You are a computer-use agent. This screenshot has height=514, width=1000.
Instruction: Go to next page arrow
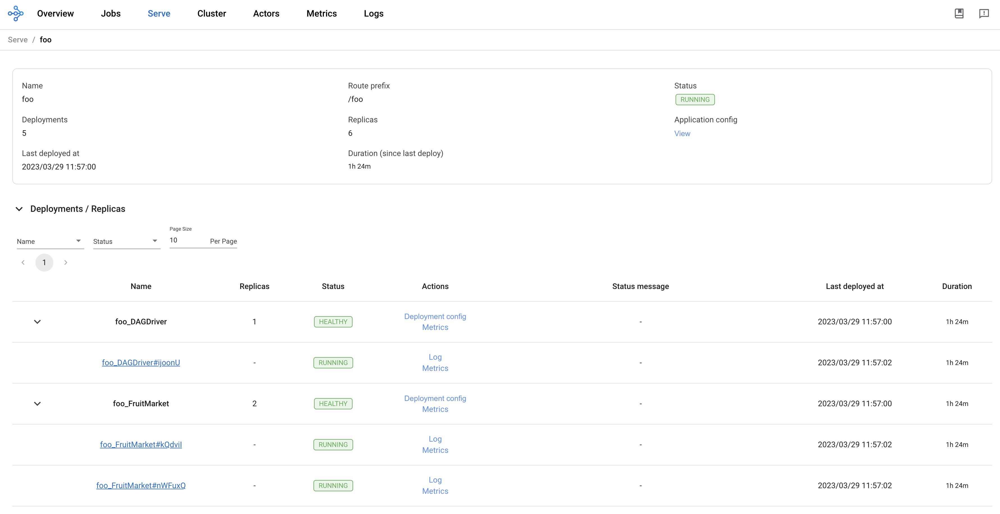point(66,262)
